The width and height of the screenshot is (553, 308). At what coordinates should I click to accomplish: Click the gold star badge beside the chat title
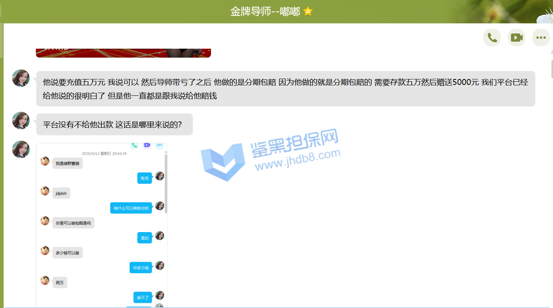point(308,11)
